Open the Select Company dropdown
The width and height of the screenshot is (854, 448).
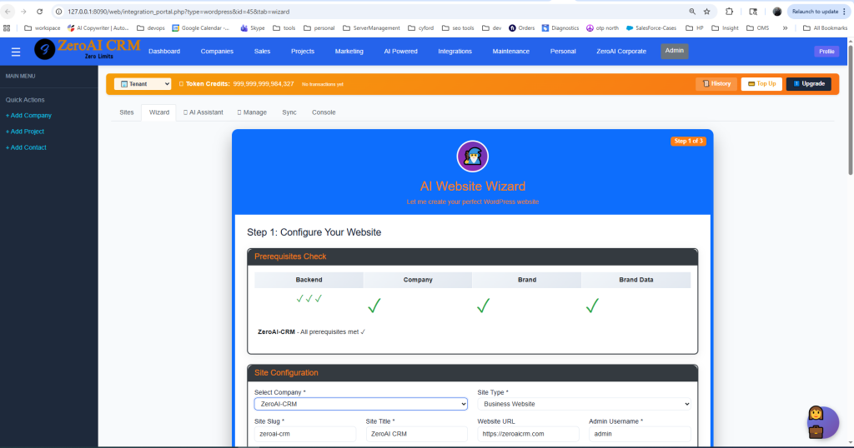360,404
